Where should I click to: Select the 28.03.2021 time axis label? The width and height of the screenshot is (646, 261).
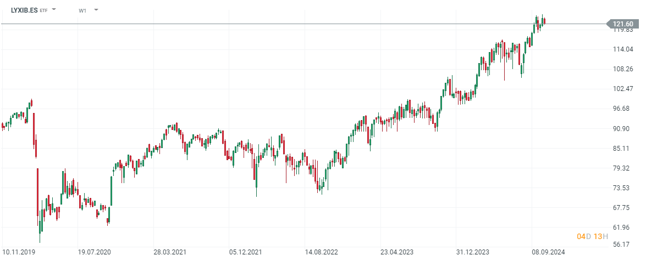[170, 253]
